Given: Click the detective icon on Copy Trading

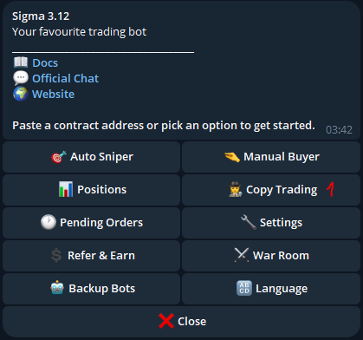Looking at the screenshot, I should tap(236, 190).
